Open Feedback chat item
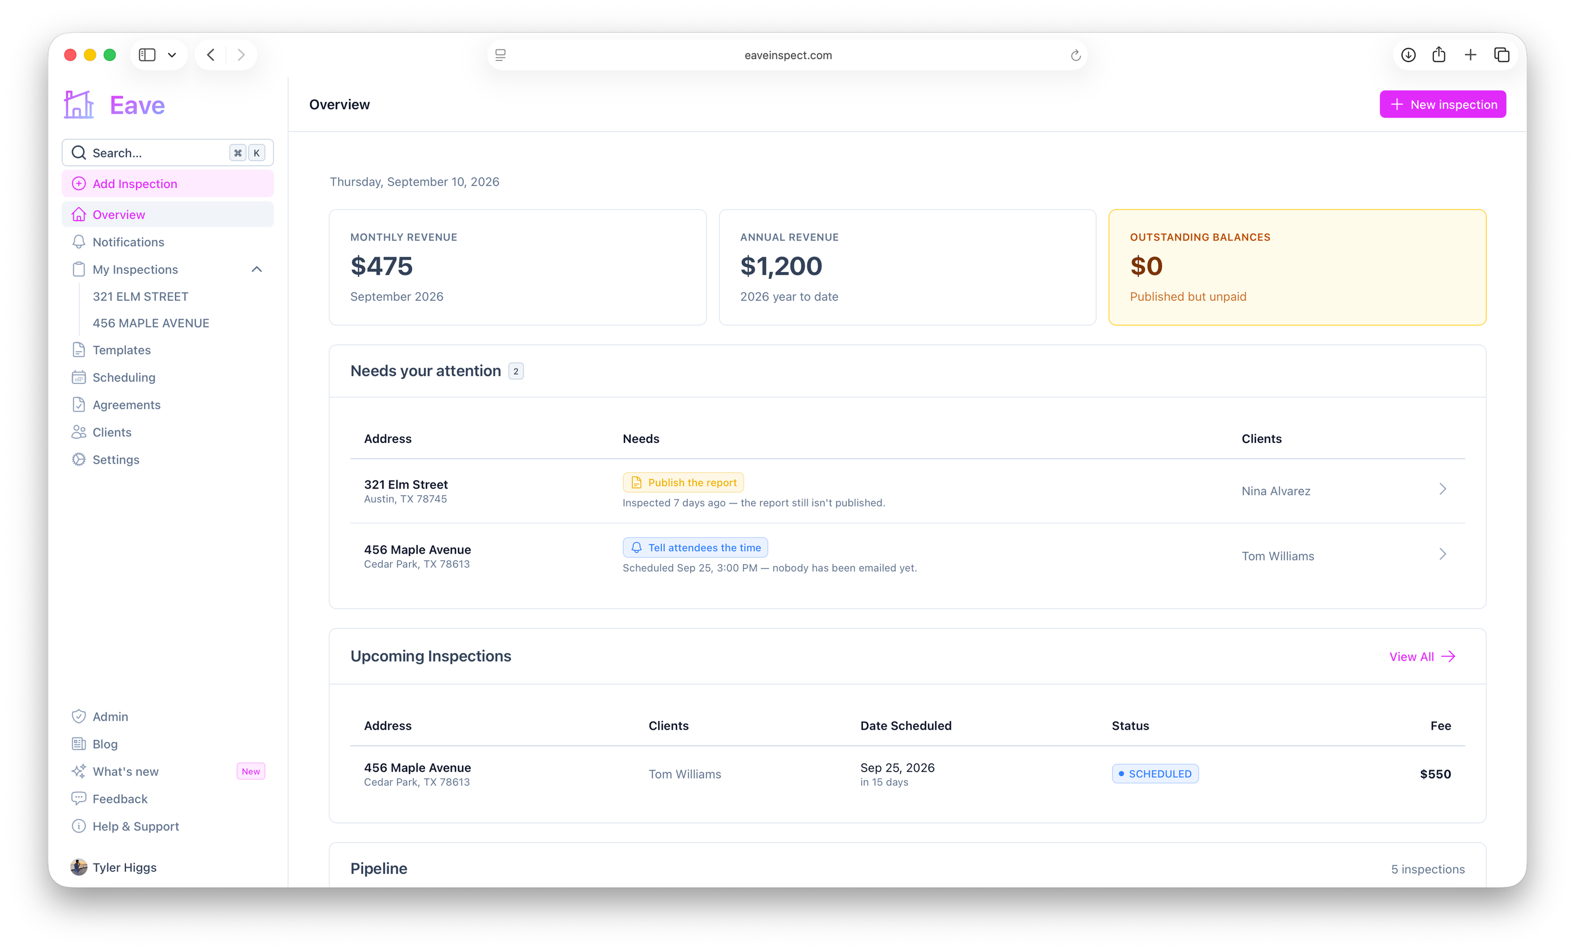The image size is (1575, 951). coord(168,799)
